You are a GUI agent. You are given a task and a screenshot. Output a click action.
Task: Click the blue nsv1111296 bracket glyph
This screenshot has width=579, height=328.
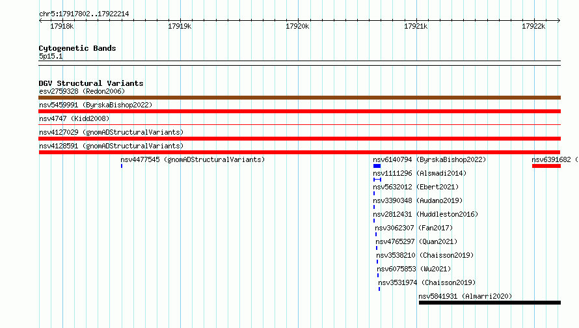(x=377, y=180)
